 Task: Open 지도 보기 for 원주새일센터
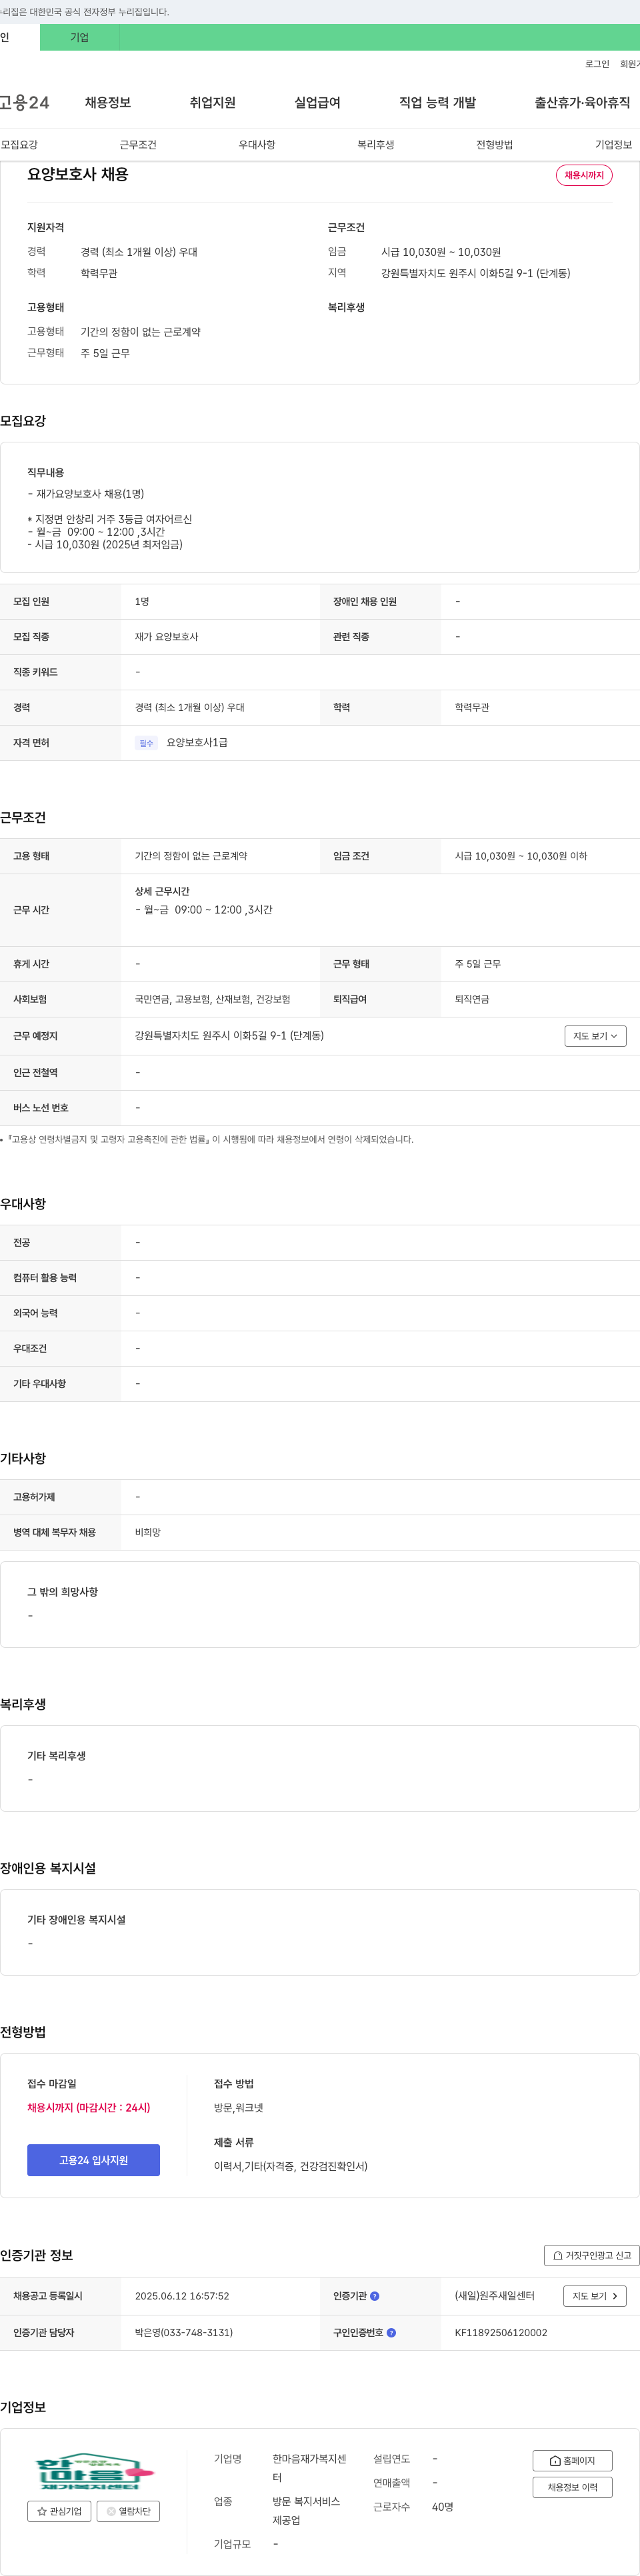[x=595, y=2296]
